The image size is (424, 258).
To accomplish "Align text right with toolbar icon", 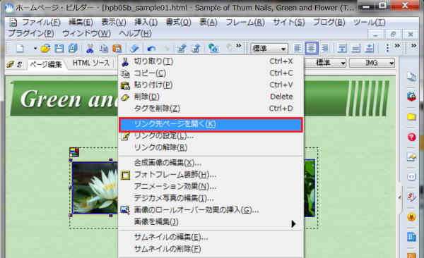I will click(325, 49).
